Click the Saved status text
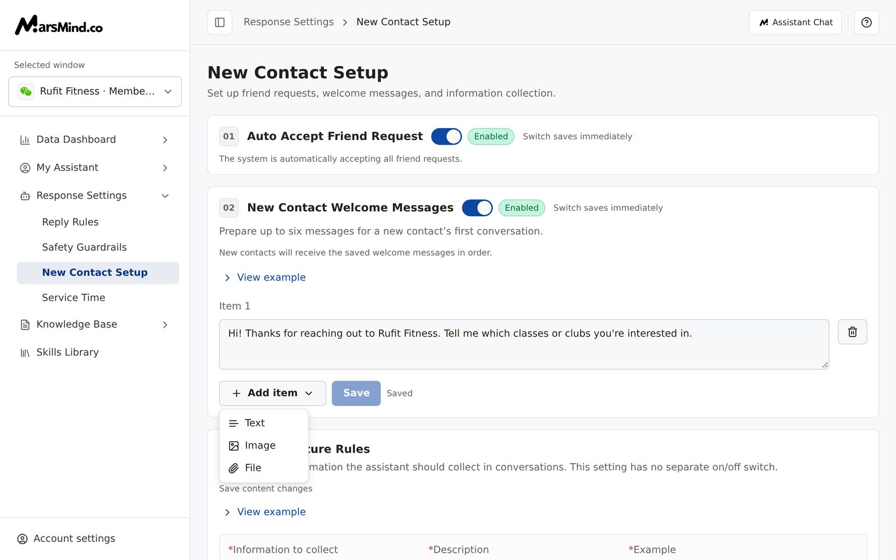The width and height of the screenshot is (896, 560). [399, 394]
